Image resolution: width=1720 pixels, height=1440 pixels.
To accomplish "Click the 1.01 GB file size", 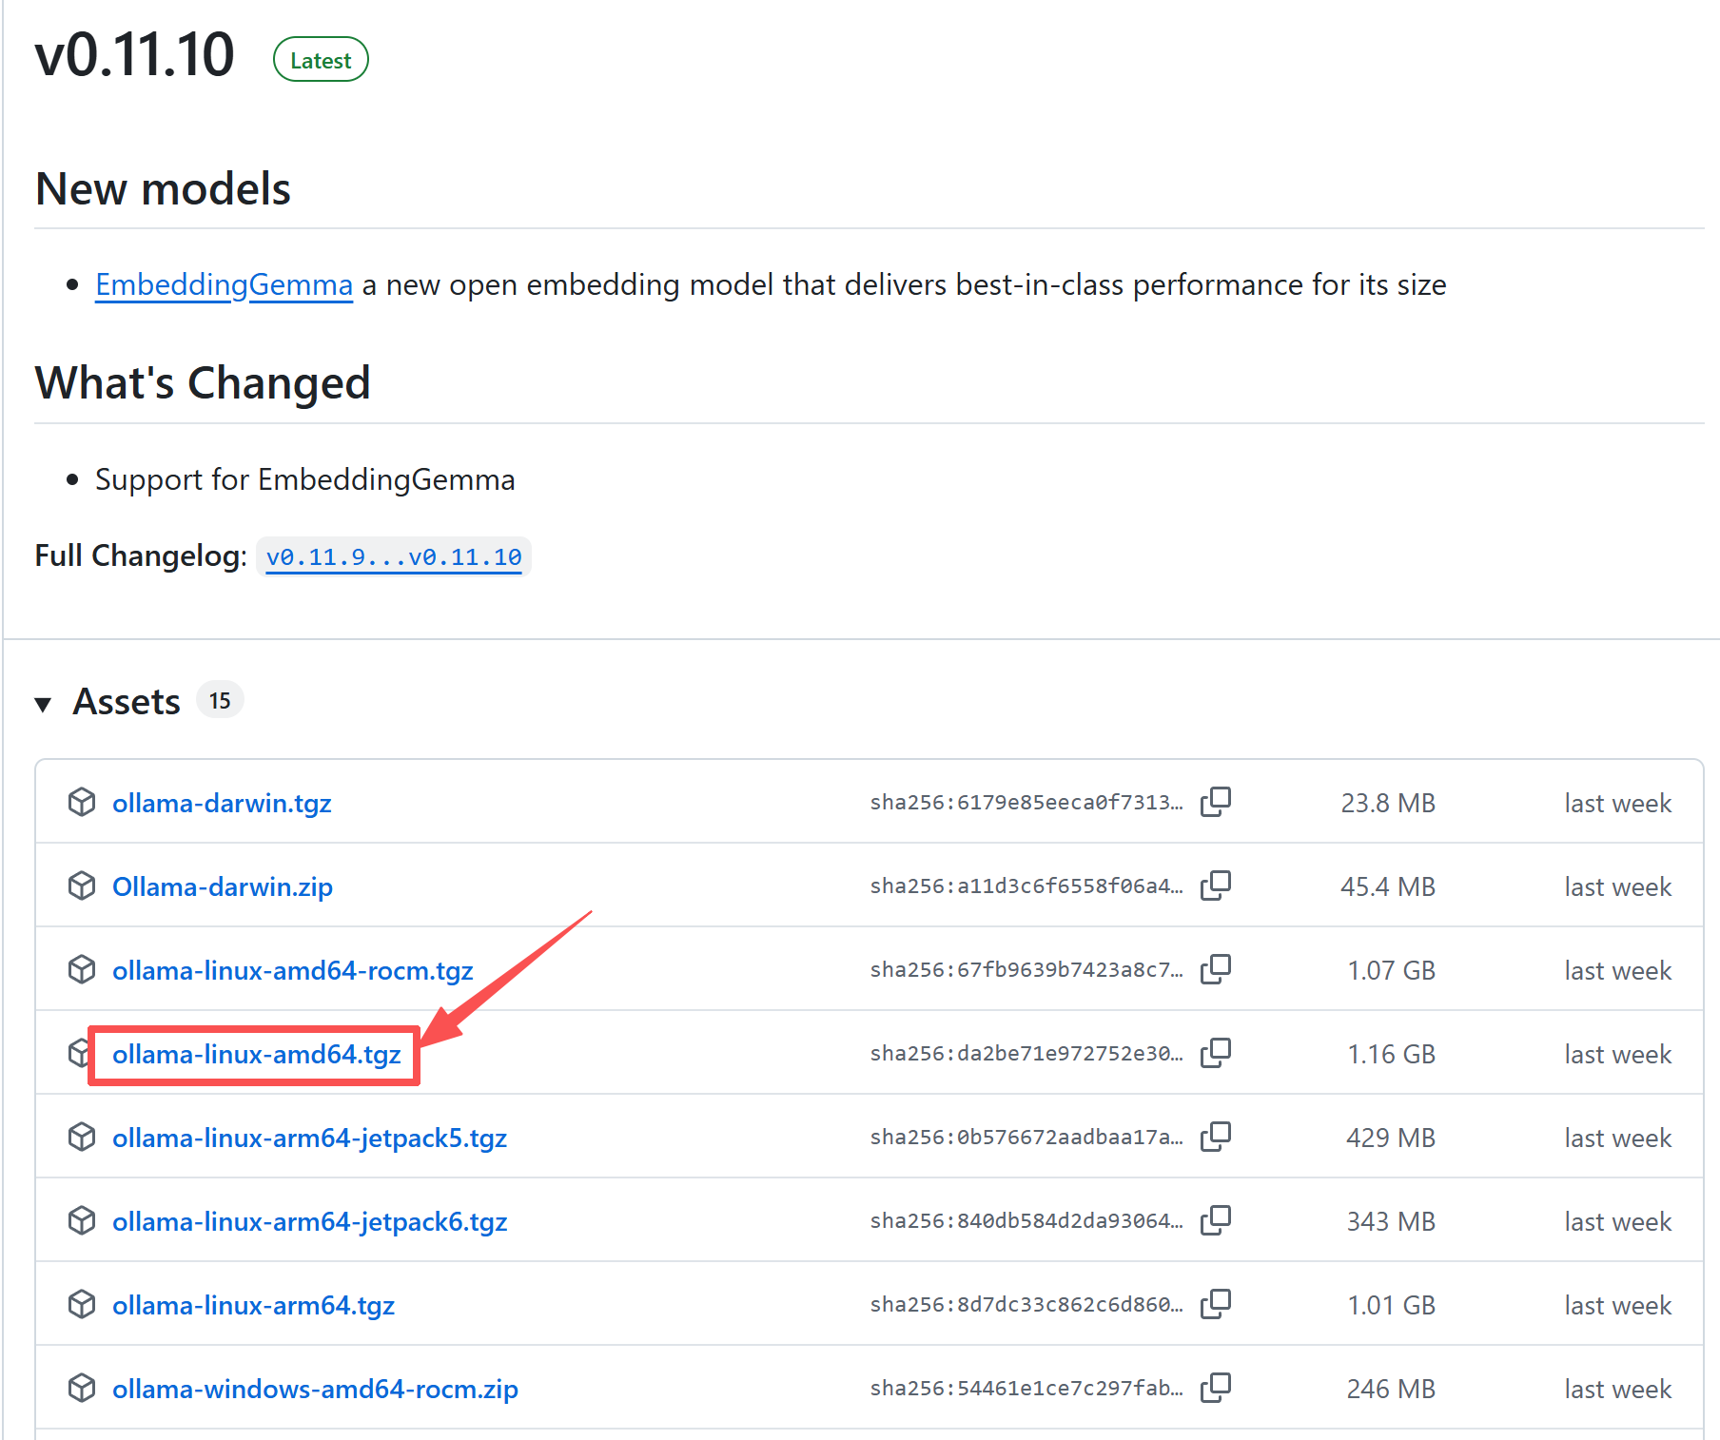I will (1391, 1305).
